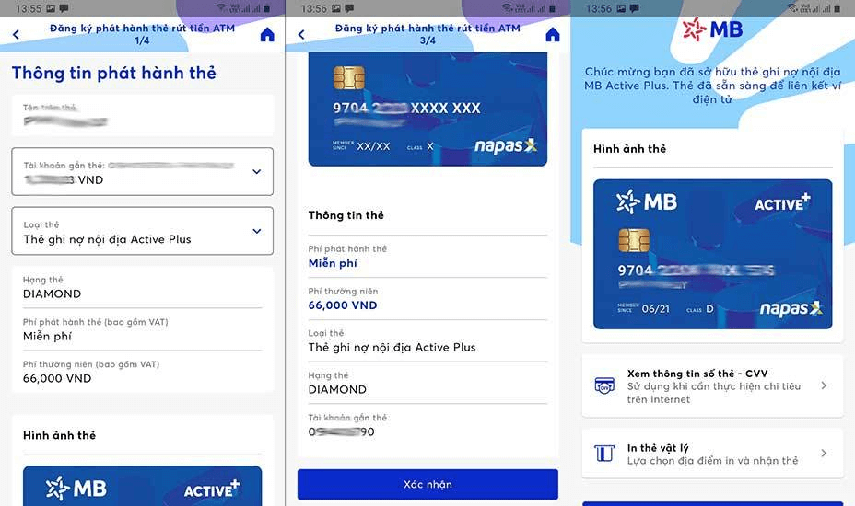Tap the card preview with 9704 XXXX number
This screenshot has width=855, height=506.
pos(427,110)
